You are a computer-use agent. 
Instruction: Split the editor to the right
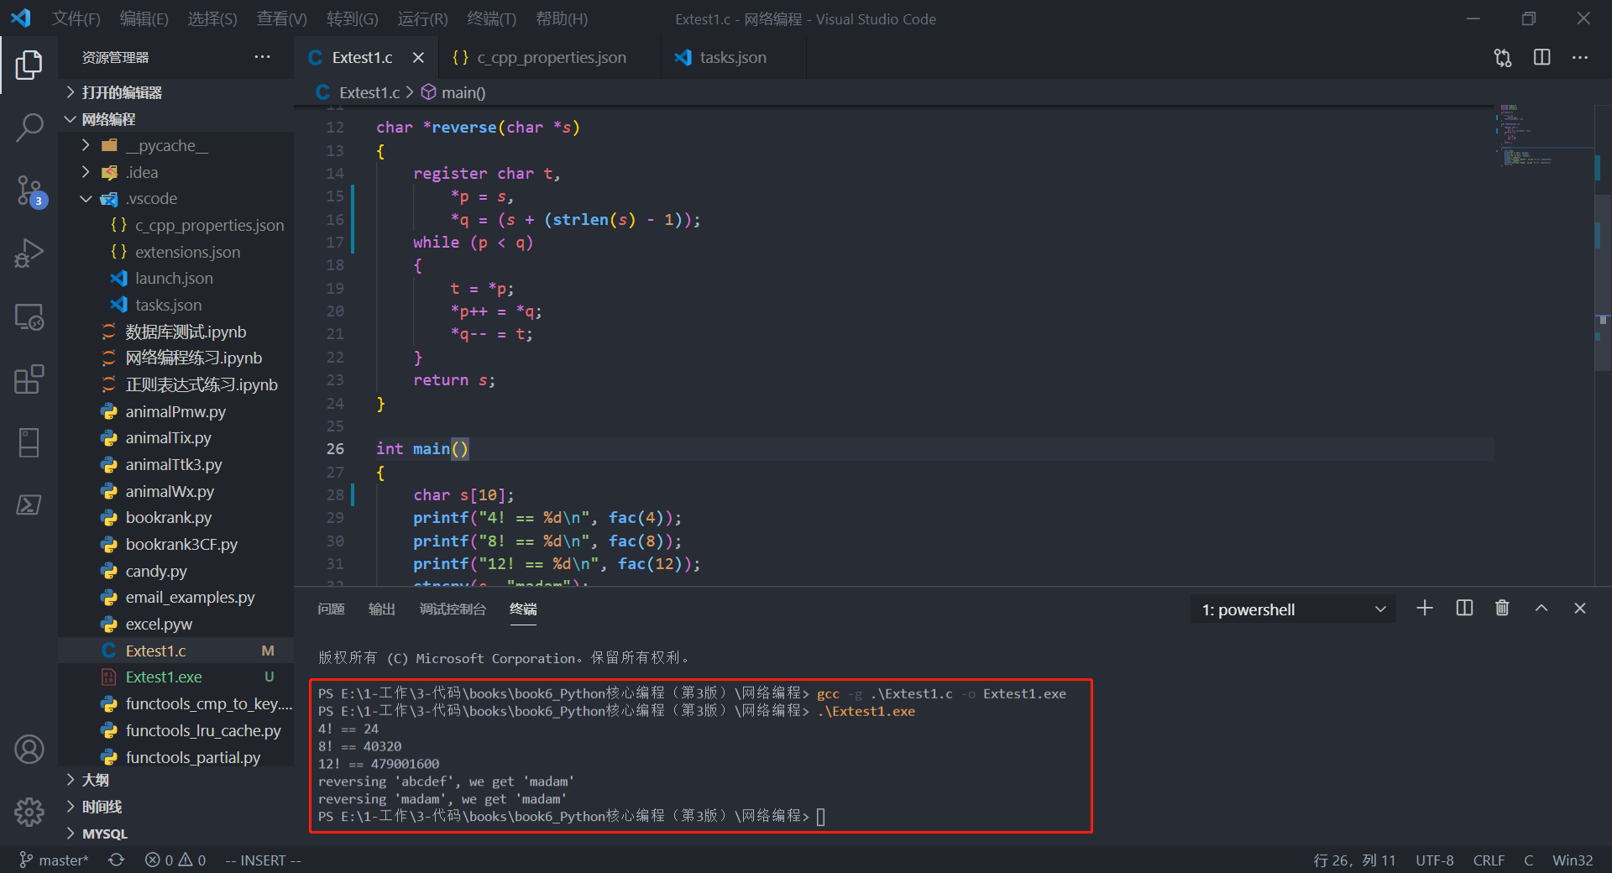pos(1541,58)
